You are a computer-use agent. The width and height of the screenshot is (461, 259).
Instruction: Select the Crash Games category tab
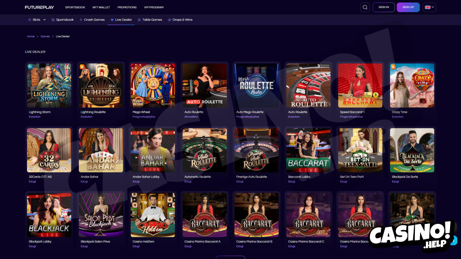(x=92, y=20)
